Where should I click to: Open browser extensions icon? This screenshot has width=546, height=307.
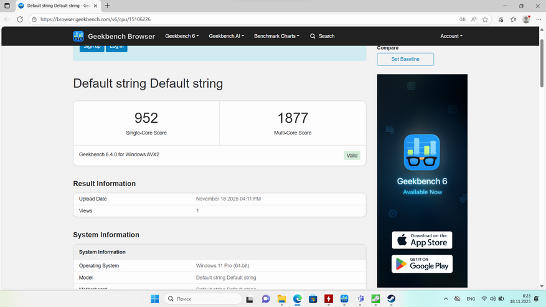point(501,19)
